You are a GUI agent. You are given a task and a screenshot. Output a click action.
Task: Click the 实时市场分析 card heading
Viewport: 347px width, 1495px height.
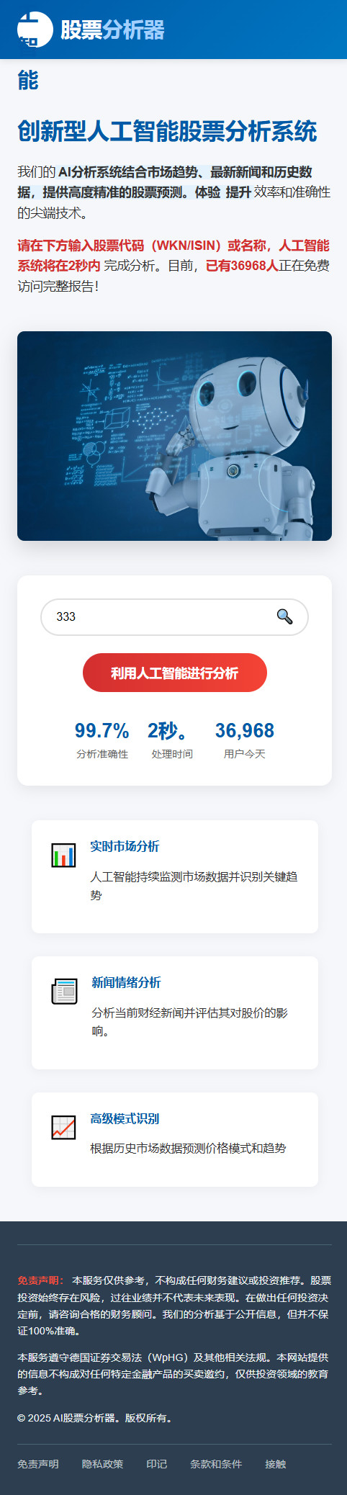125,846
